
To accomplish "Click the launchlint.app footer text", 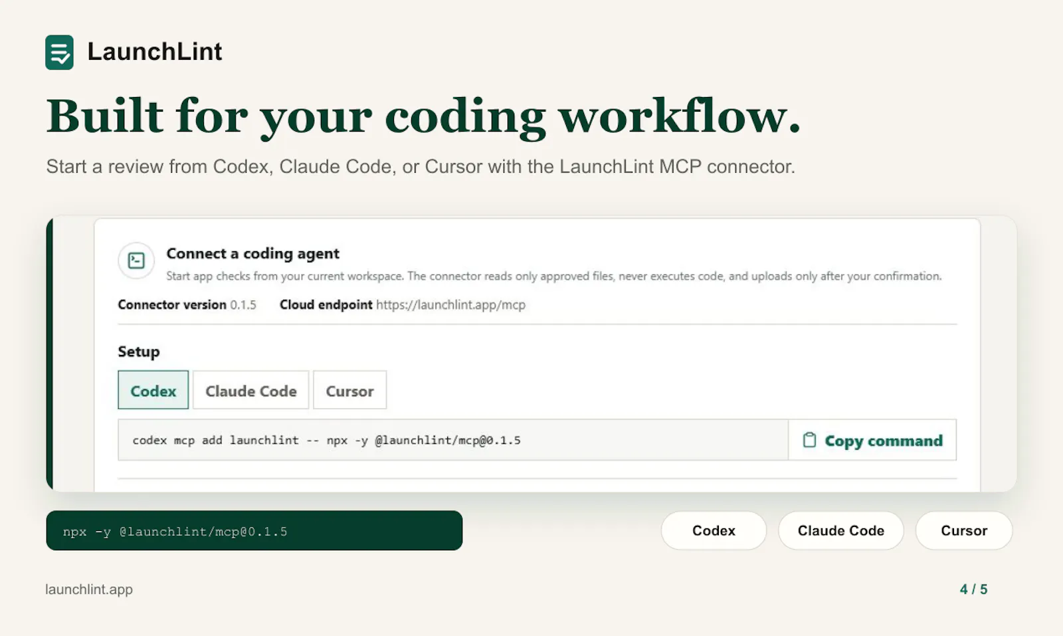I will point(89,589).
